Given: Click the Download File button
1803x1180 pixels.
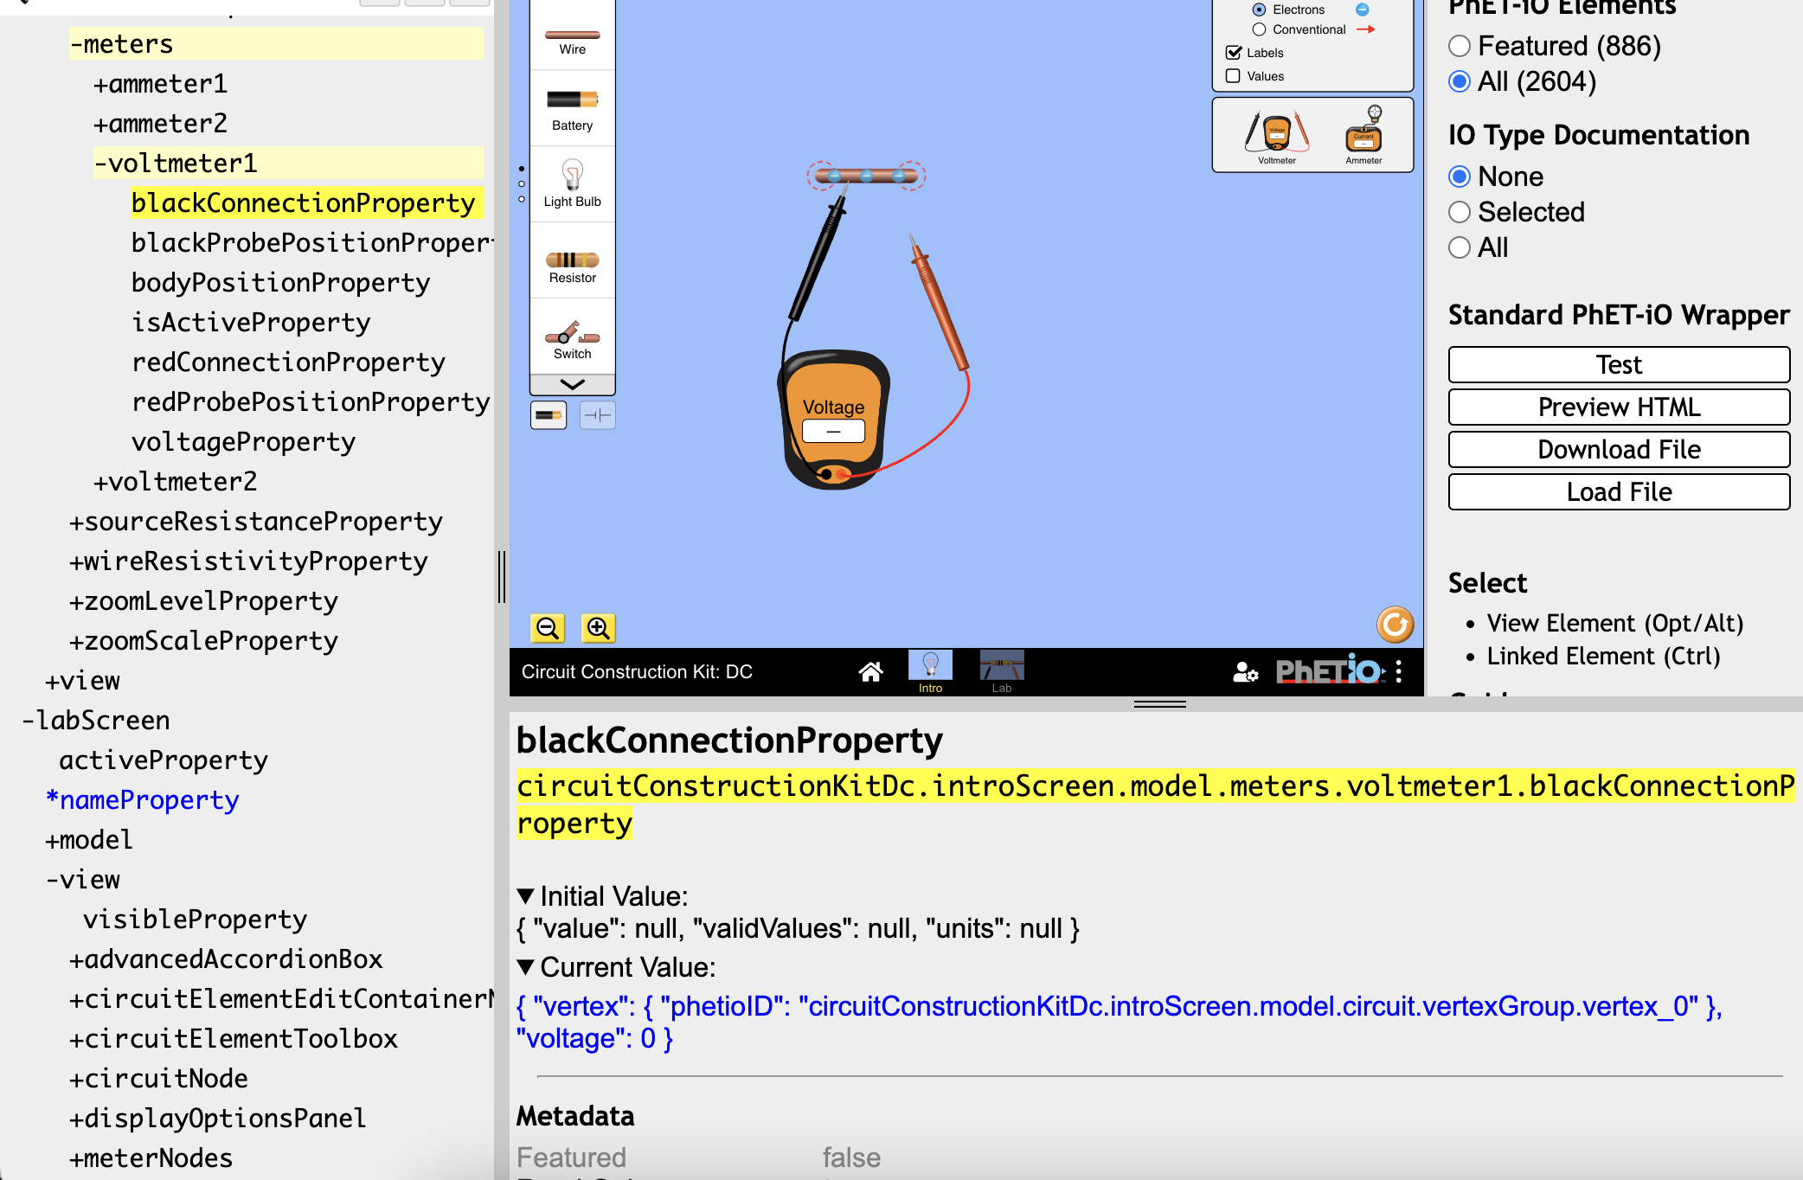Looking at the screenshot, I should (1618, 449).
